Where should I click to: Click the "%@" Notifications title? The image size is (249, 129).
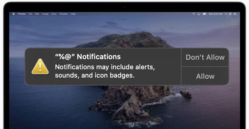88,57
